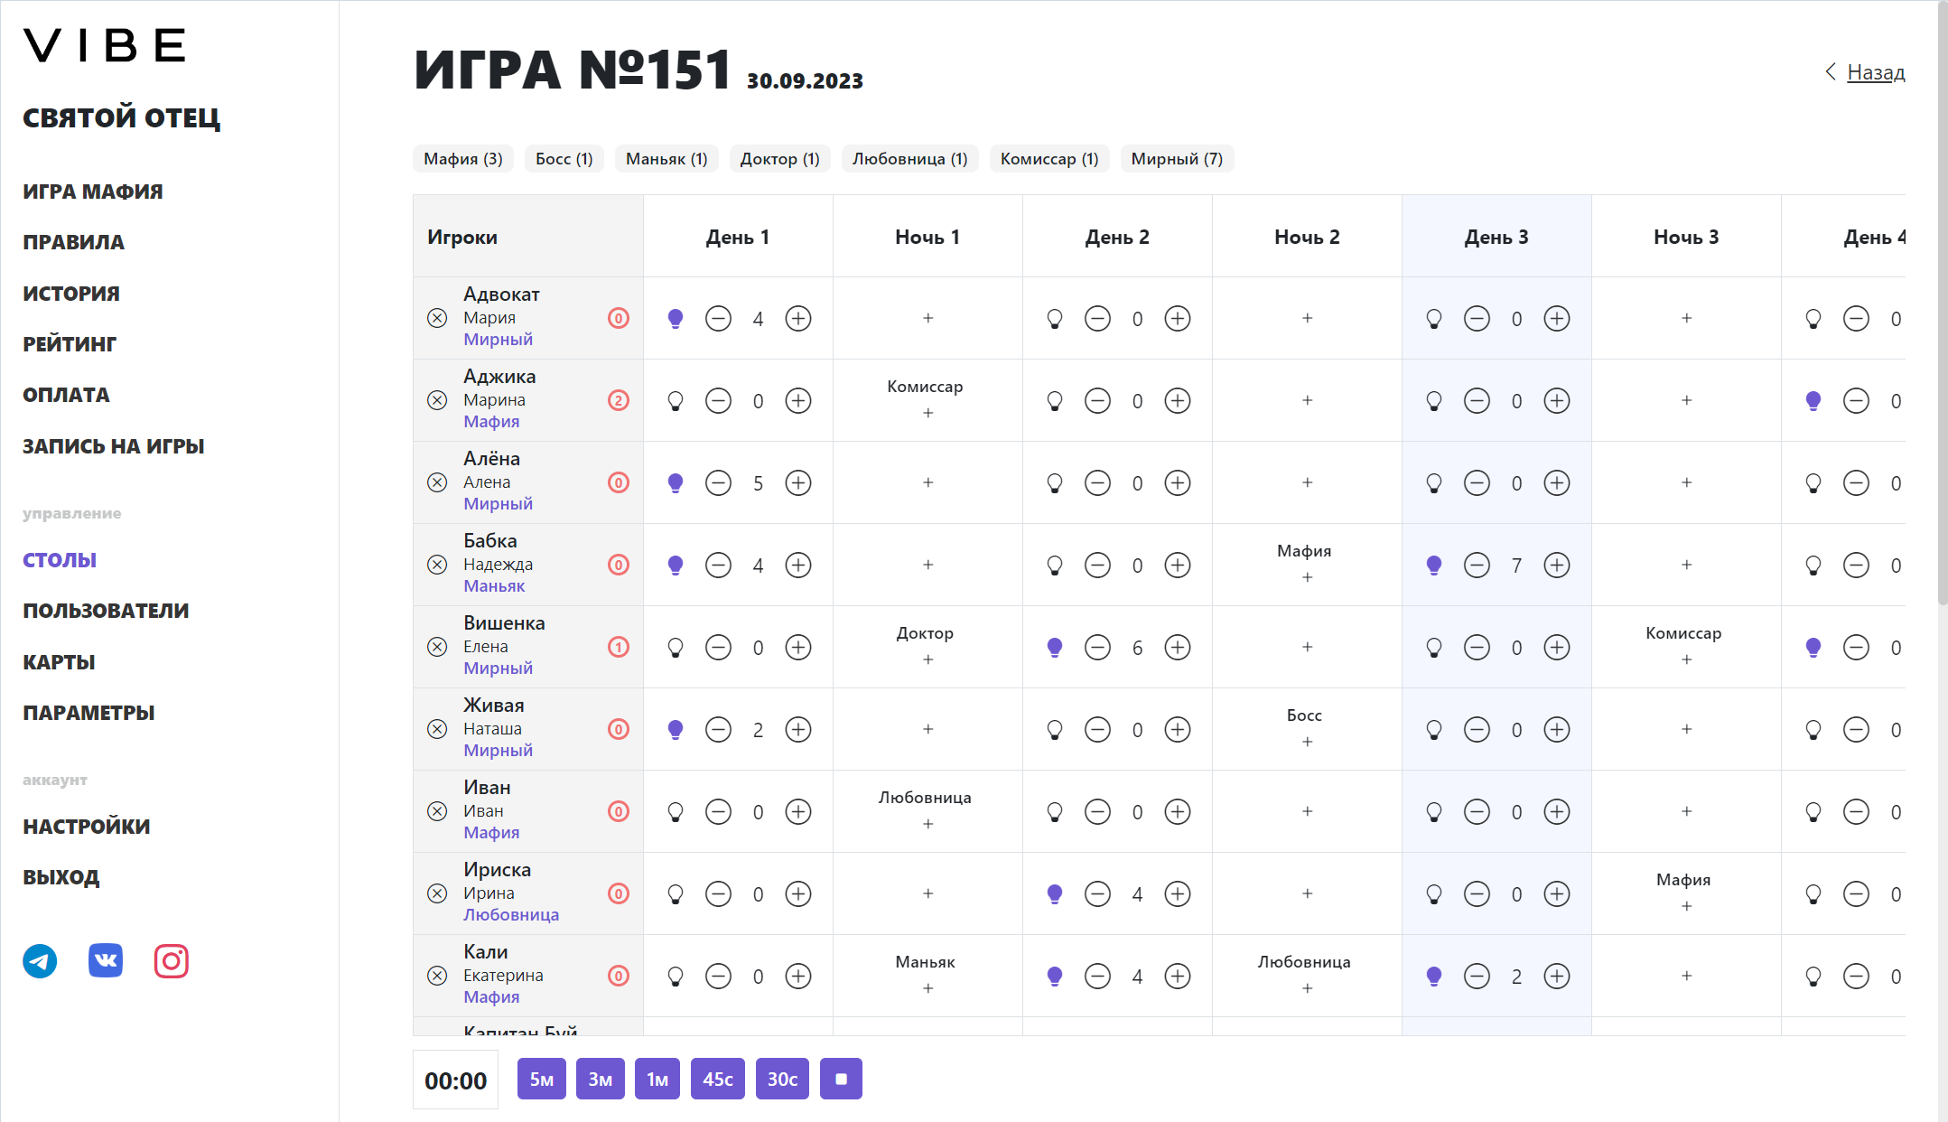Remove player Кали with the X icon
Image resolution: width=1948 pixels, height=1122 pixels.
pyautogui.click(x=437, y=976)
